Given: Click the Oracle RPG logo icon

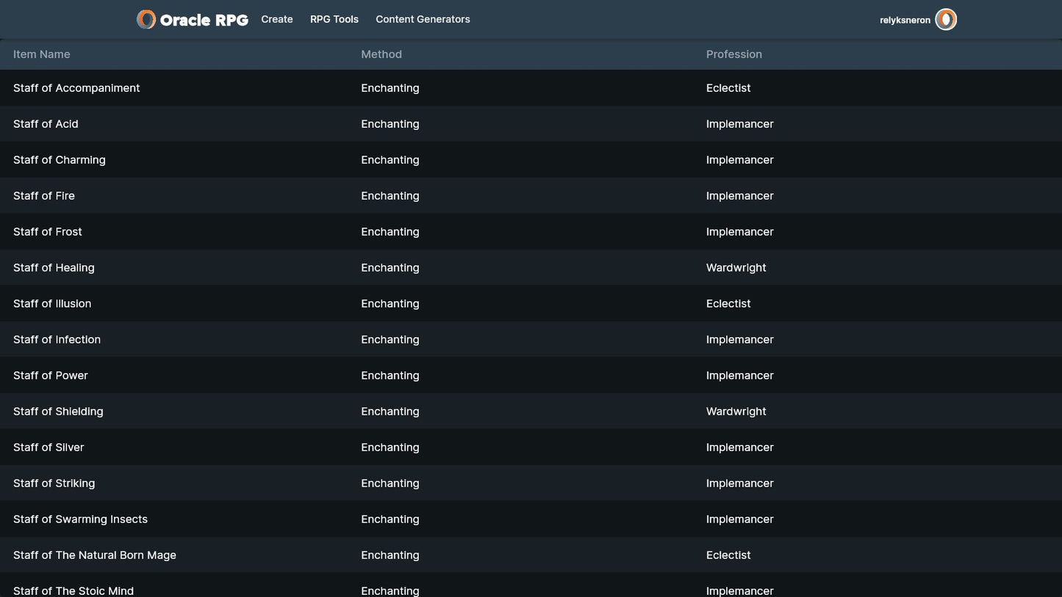Looking at the screenshot, I should 146,20.
